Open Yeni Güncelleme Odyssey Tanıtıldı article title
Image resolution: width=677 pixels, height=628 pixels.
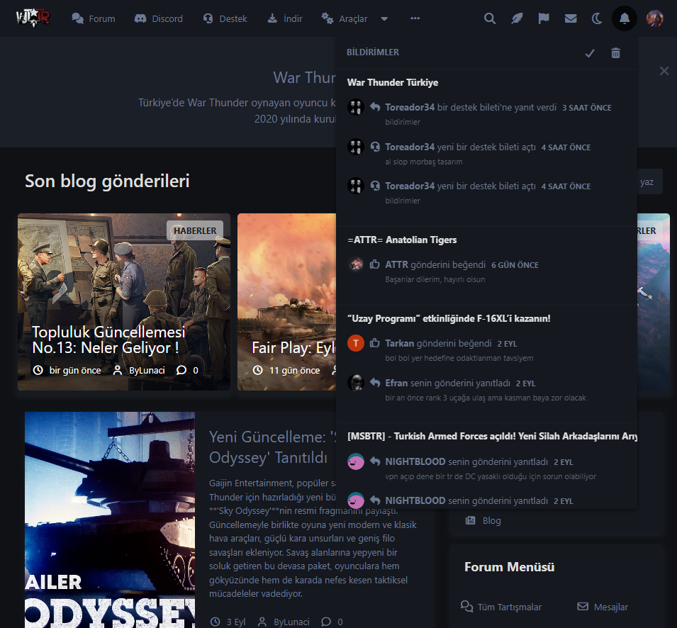pyautogui.click(x=272, y=447)
